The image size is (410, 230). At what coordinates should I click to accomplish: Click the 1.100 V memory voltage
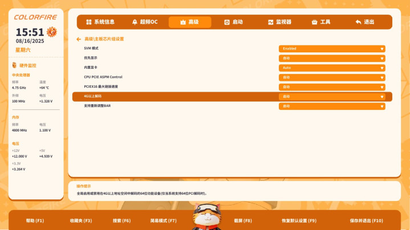(45, 130)
